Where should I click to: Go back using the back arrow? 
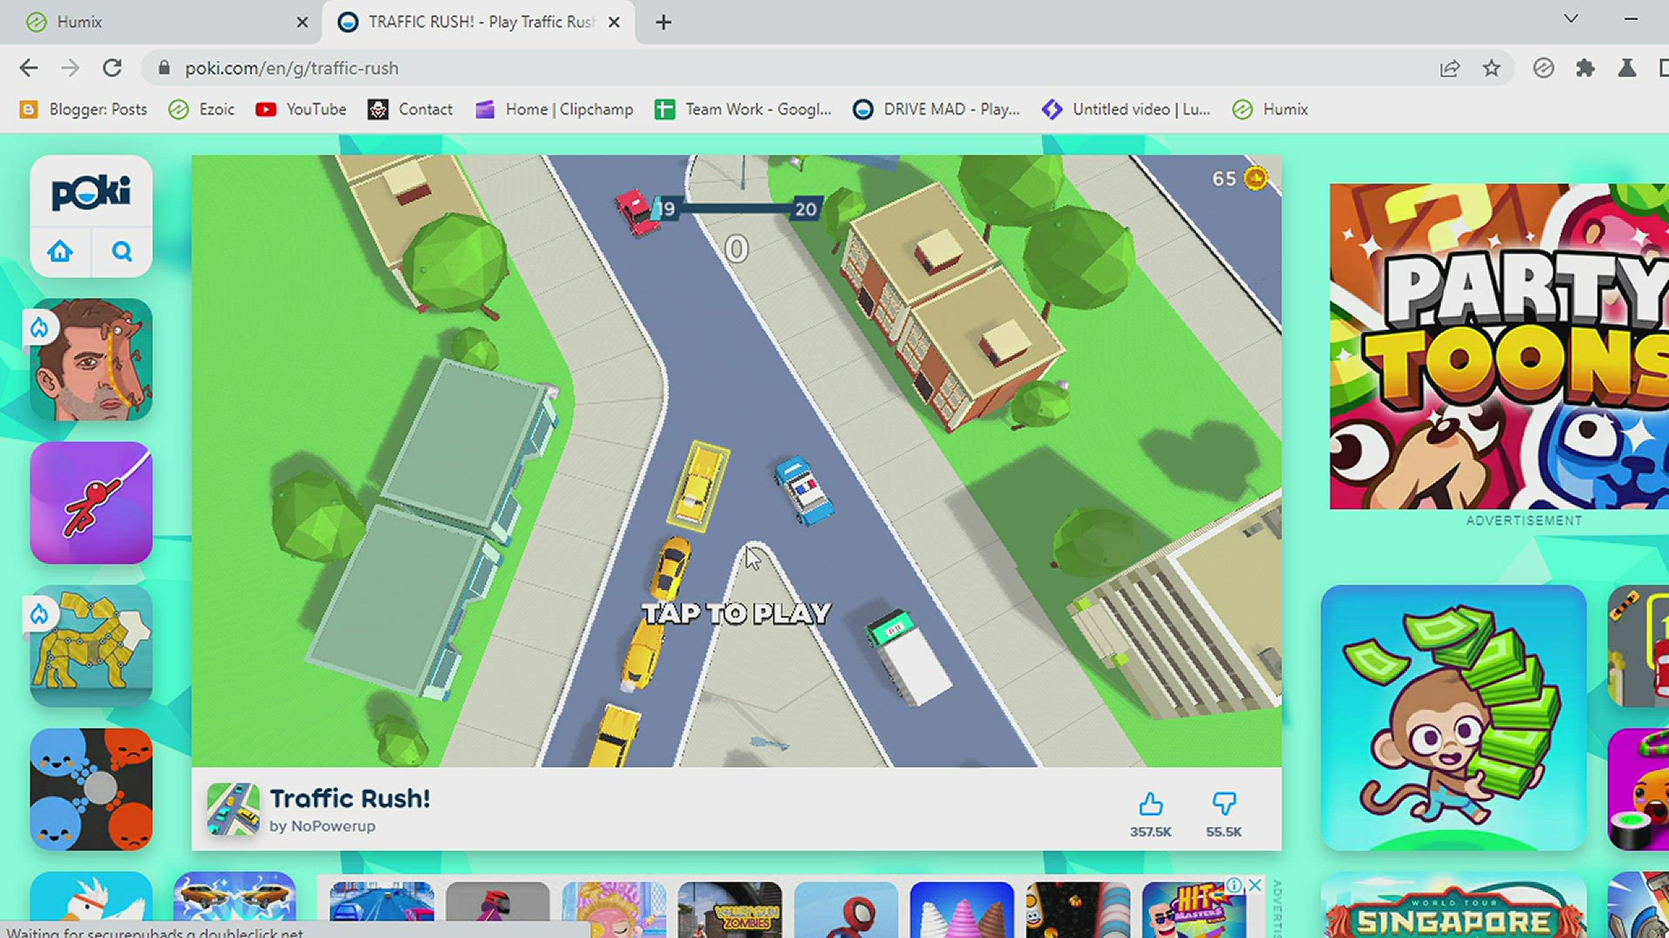pyautogui.click(x=29, y=68)
